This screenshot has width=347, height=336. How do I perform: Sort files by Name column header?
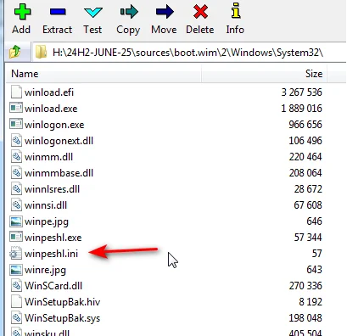[x=104, y=74]
